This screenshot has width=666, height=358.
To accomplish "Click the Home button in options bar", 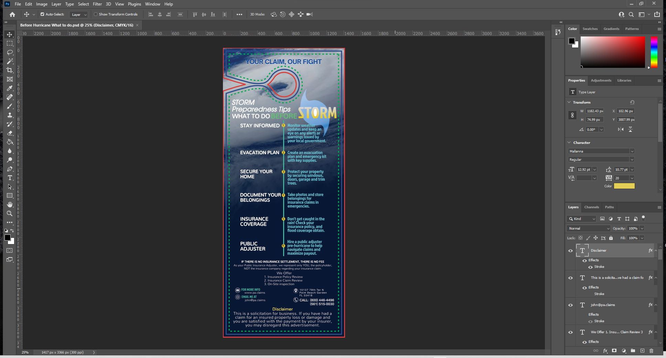I will click(12, 14).
